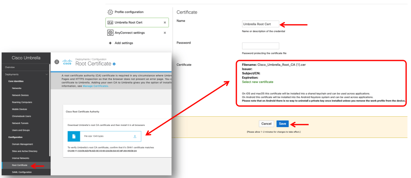The image size is (411, 178).
Task: Click the Cancel button
Action: coord(266,124)
